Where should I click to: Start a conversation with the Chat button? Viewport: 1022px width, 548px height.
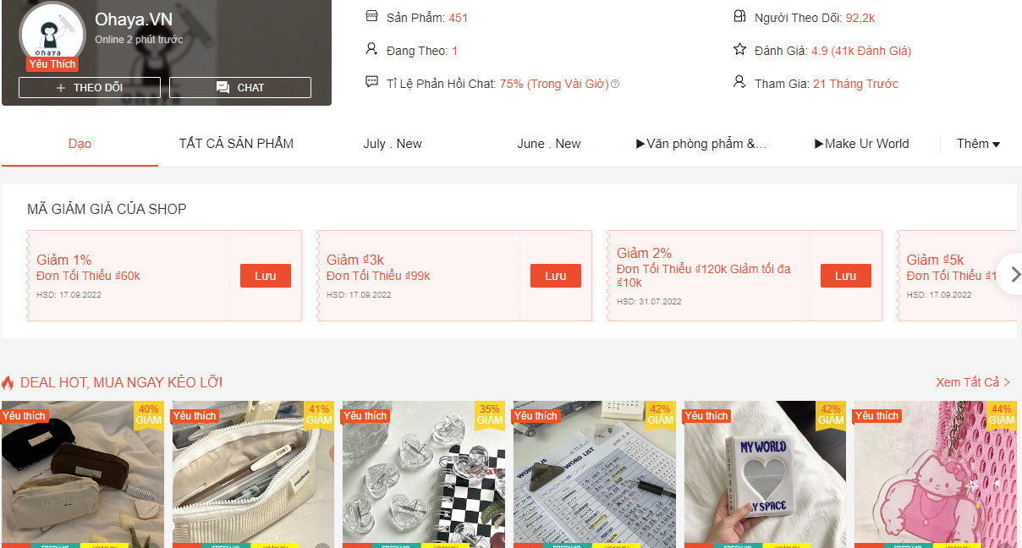pyautogui.click(x=240, y=87)
